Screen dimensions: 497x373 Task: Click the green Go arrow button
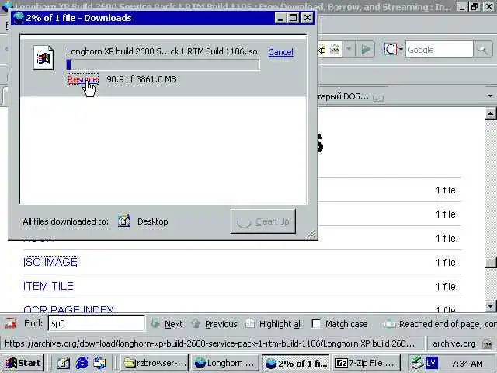366,50
